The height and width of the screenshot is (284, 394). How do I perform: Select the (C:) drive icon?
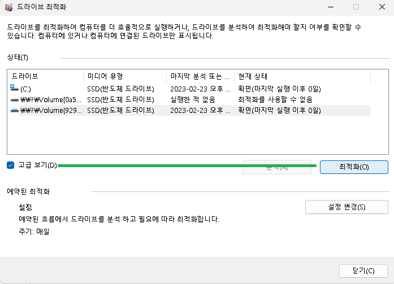(x=14, y=88)
